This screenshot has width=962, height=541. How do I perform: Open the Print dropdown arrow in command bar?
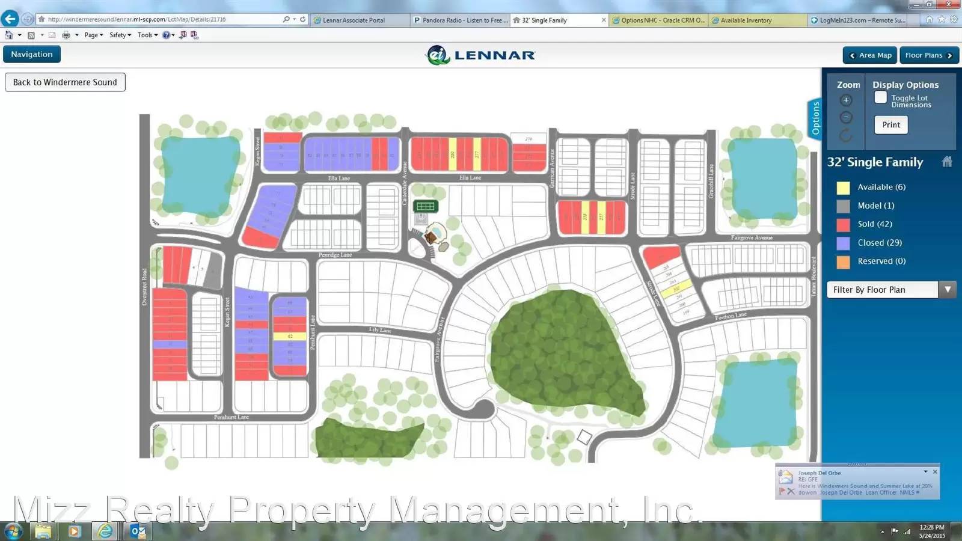click(77, 35)
